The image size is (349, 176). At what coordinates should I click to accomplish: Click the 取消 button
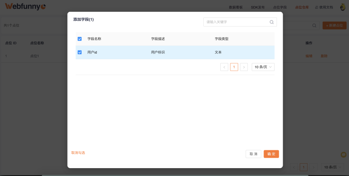(x=253, y=154)
